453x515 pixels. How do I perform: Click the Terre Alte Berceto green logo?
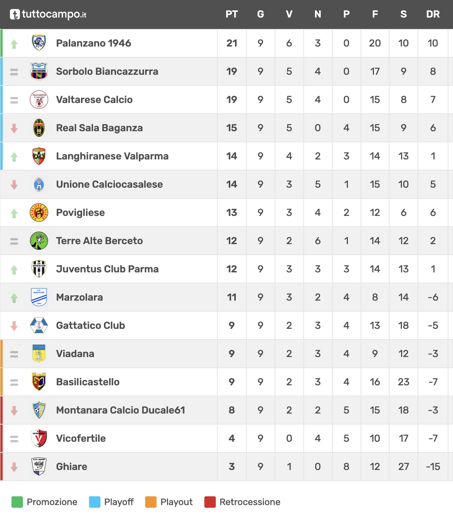pos(39,240)
